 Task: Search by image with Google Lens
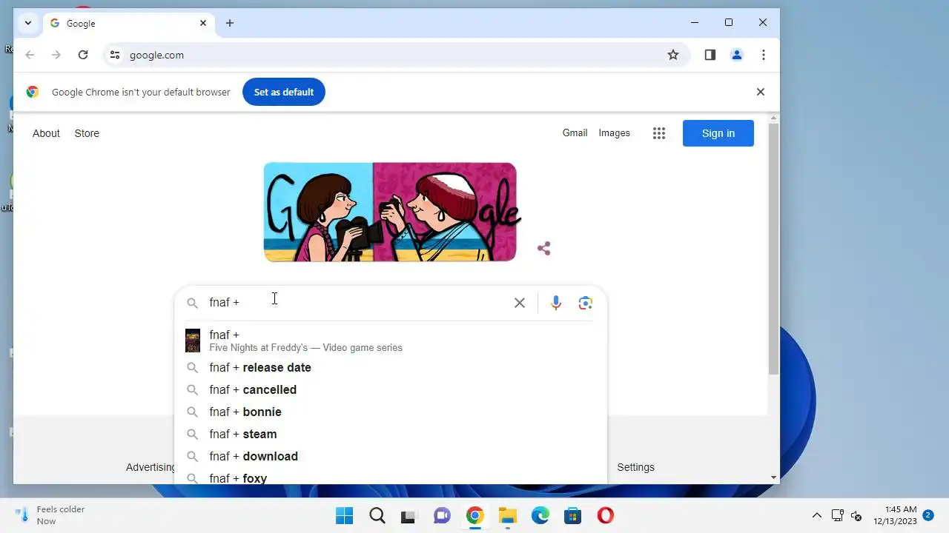pos(586,303)
